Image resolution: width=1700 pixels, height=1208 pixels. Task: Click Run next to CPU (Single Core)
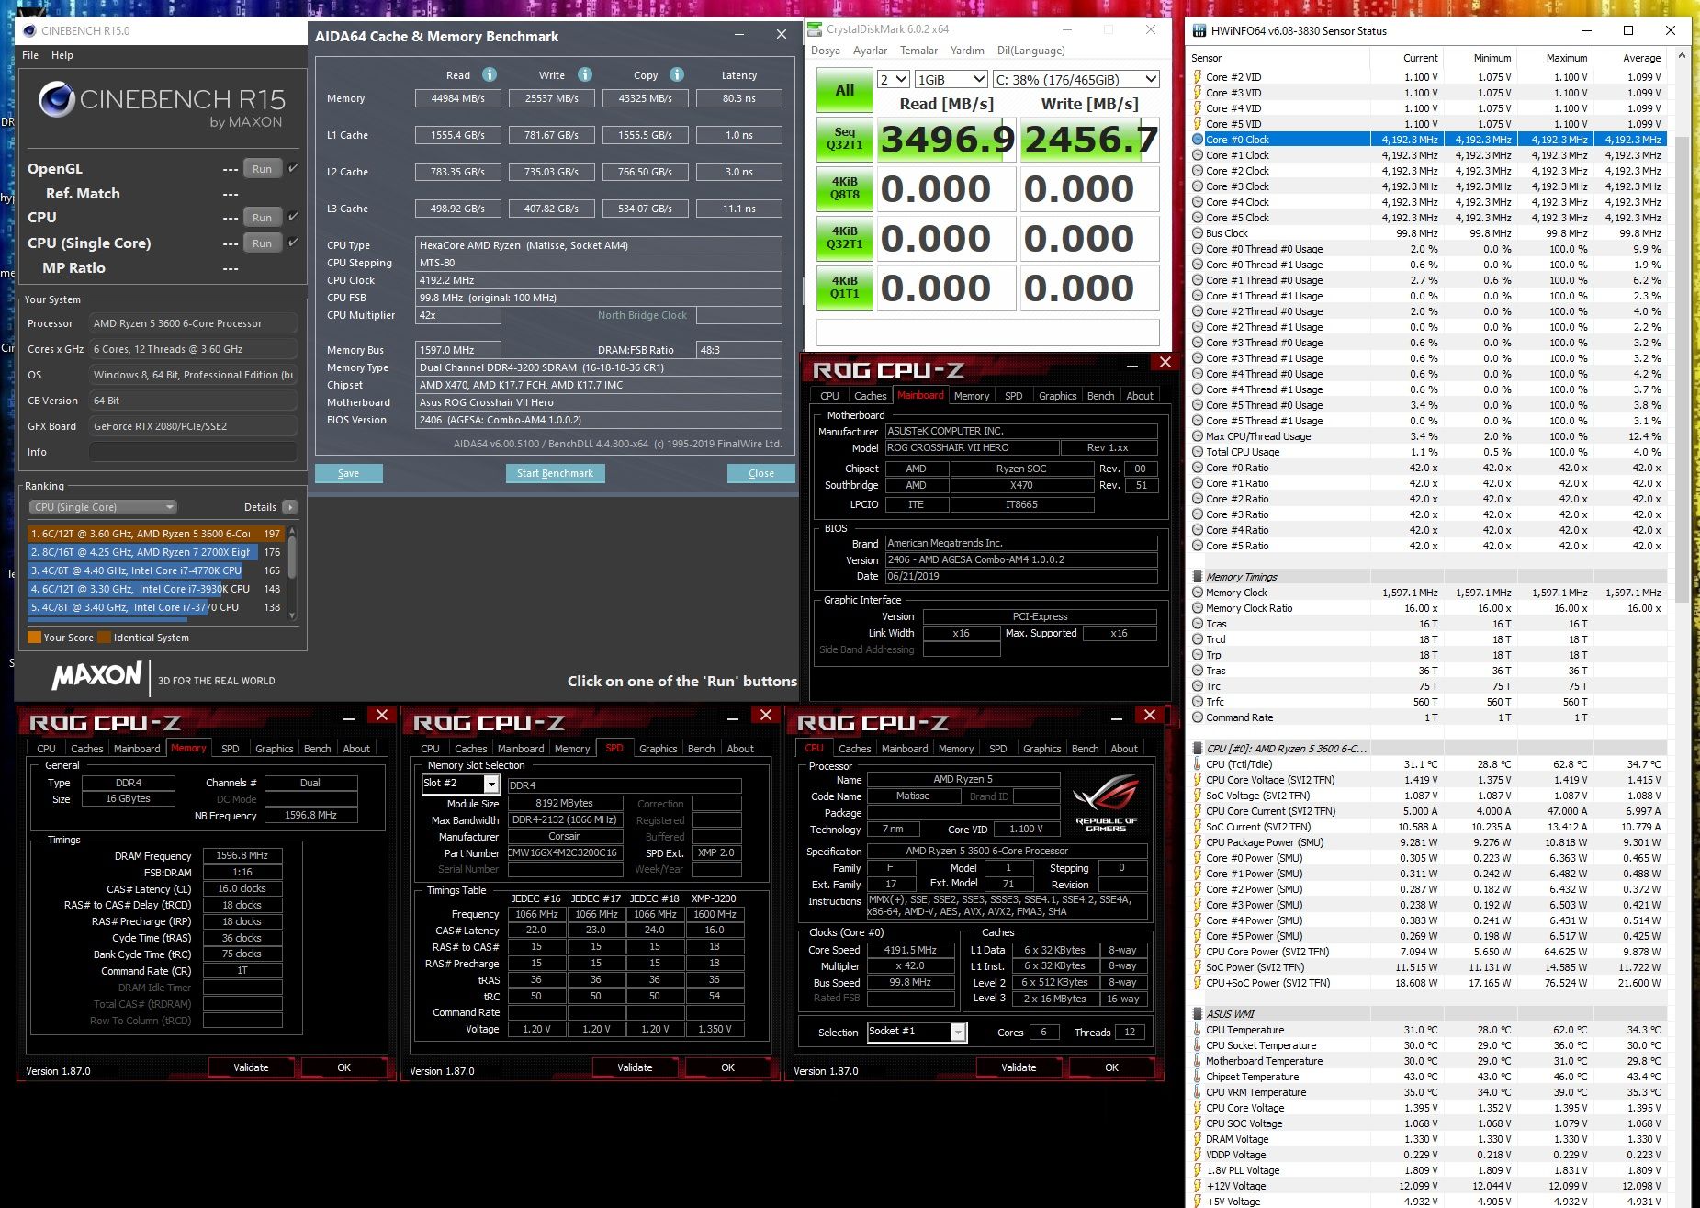click(262, 243)
